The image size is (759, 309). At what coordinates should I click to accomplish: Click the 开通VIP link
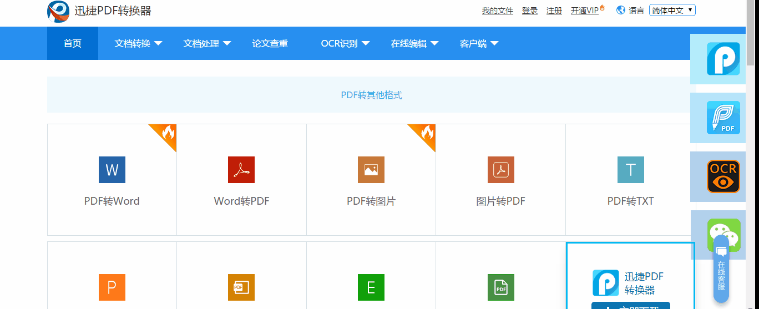pyautogui.click(x=585, y=11)
